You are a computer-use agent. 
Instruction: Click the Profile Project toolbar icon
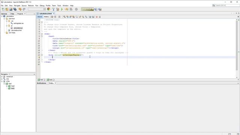pos(71,9)
